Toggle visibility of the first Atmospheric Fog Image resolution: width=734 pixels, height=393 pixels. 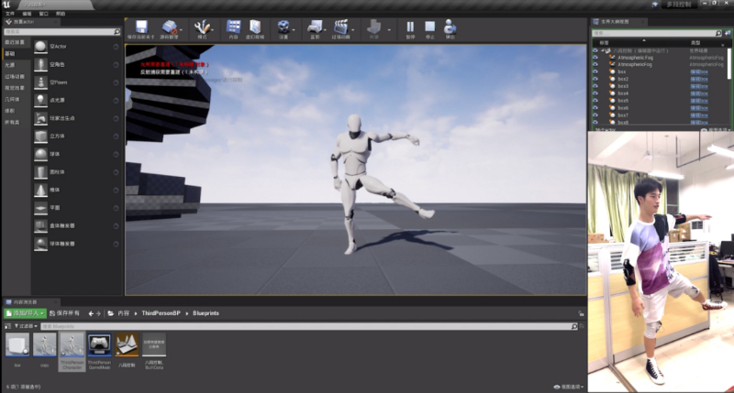pyautogui.click(x=595, y=57)
